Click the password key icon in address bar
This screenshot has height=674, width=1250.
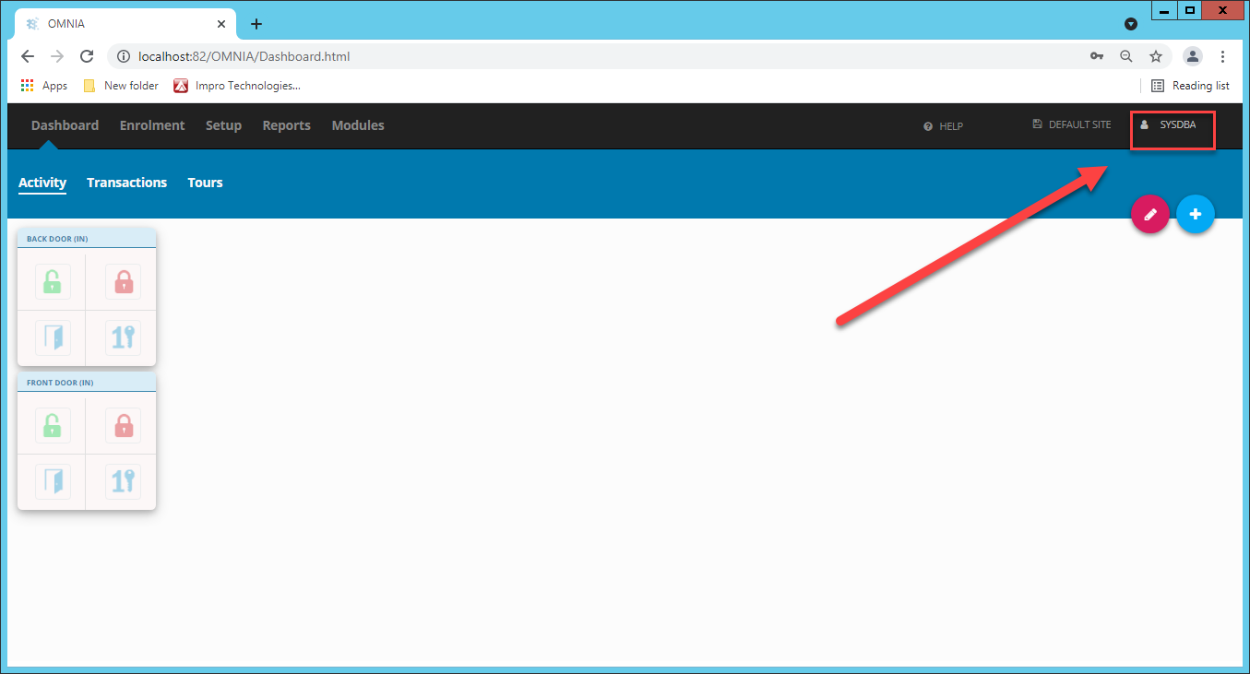pyautogui.click(x=1097, y=56)
